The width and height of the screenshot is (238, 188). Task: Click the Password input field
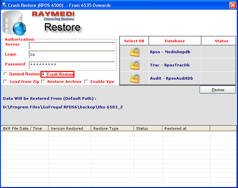pyautogui.click(x=72, y=65)
